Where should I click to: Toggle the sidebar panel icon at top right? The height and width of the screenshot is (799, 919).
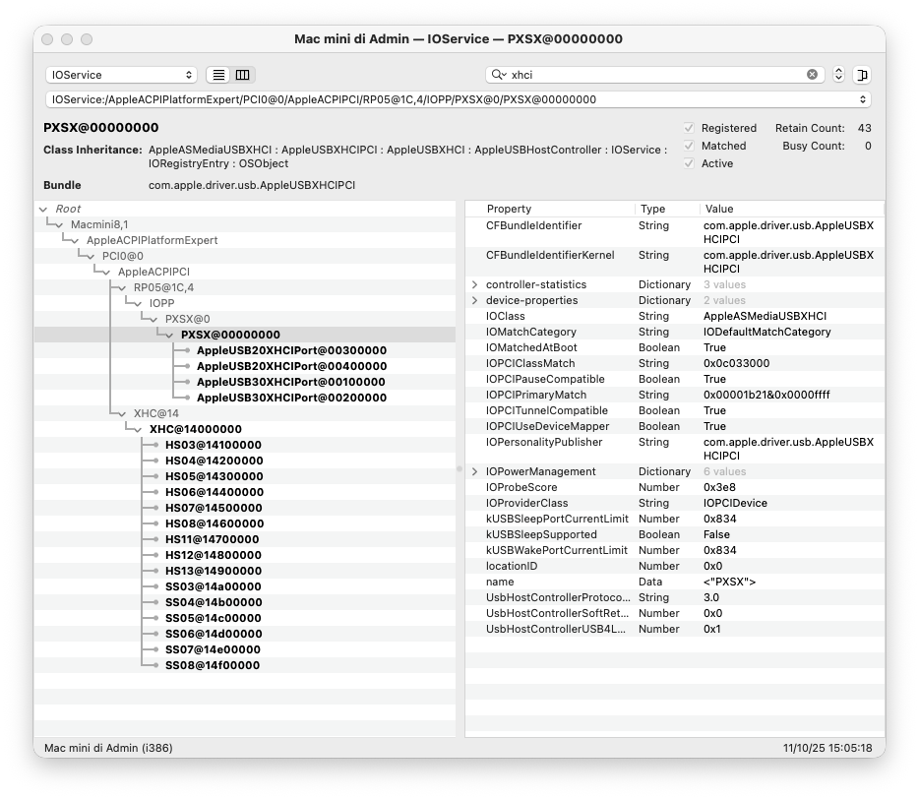(863, 75)
